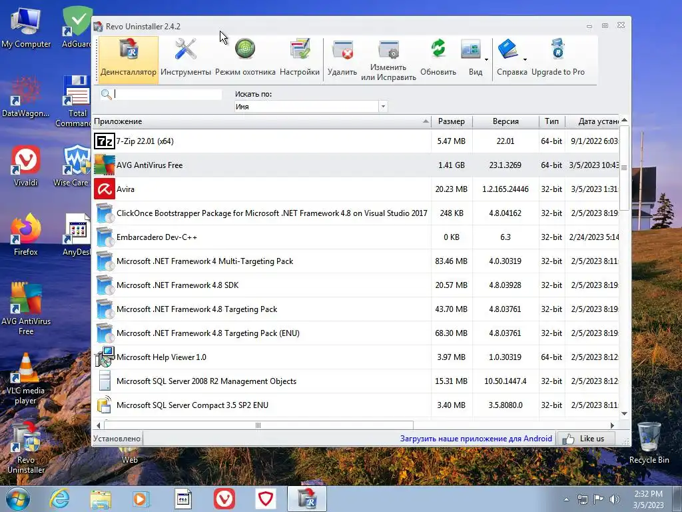Click into the search input field
682x512 pixels.
pyautogui.click(x=167, y=94)
